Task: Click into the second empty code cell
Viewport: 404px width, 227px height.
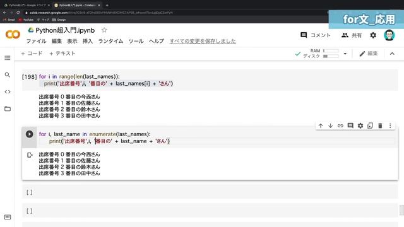Action: point(210,211)
